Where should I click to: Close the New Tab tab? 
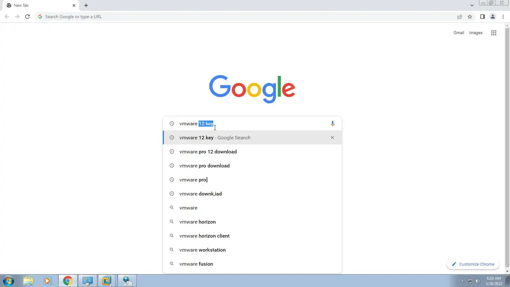tap(74, 5)
